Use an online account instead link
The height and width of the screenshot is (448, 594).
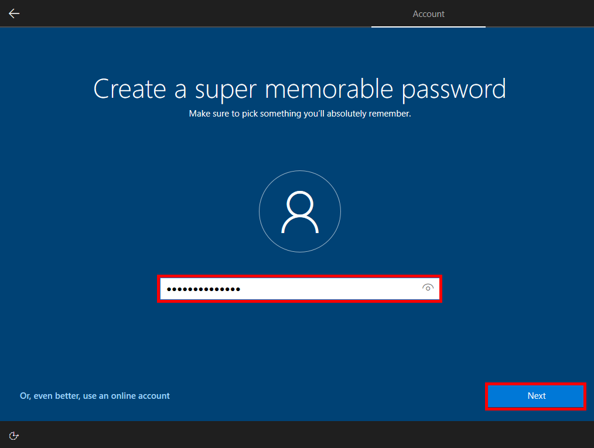point(95,396)
